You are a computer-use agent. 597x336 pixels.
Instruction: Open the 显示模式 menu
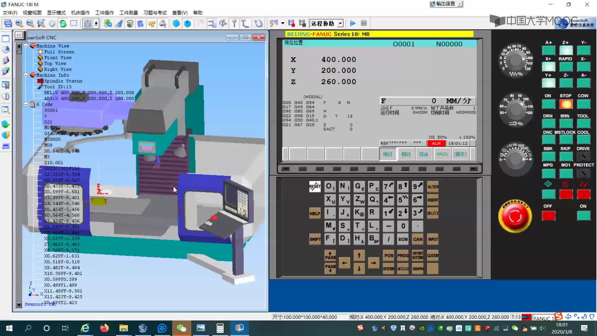click(56, 13)
